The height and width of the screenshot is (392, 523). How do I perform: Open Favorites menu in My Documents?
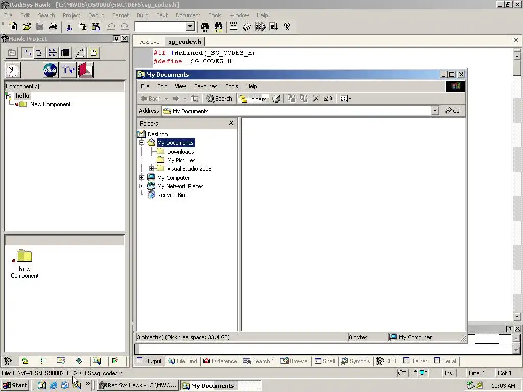click(205, 86)
